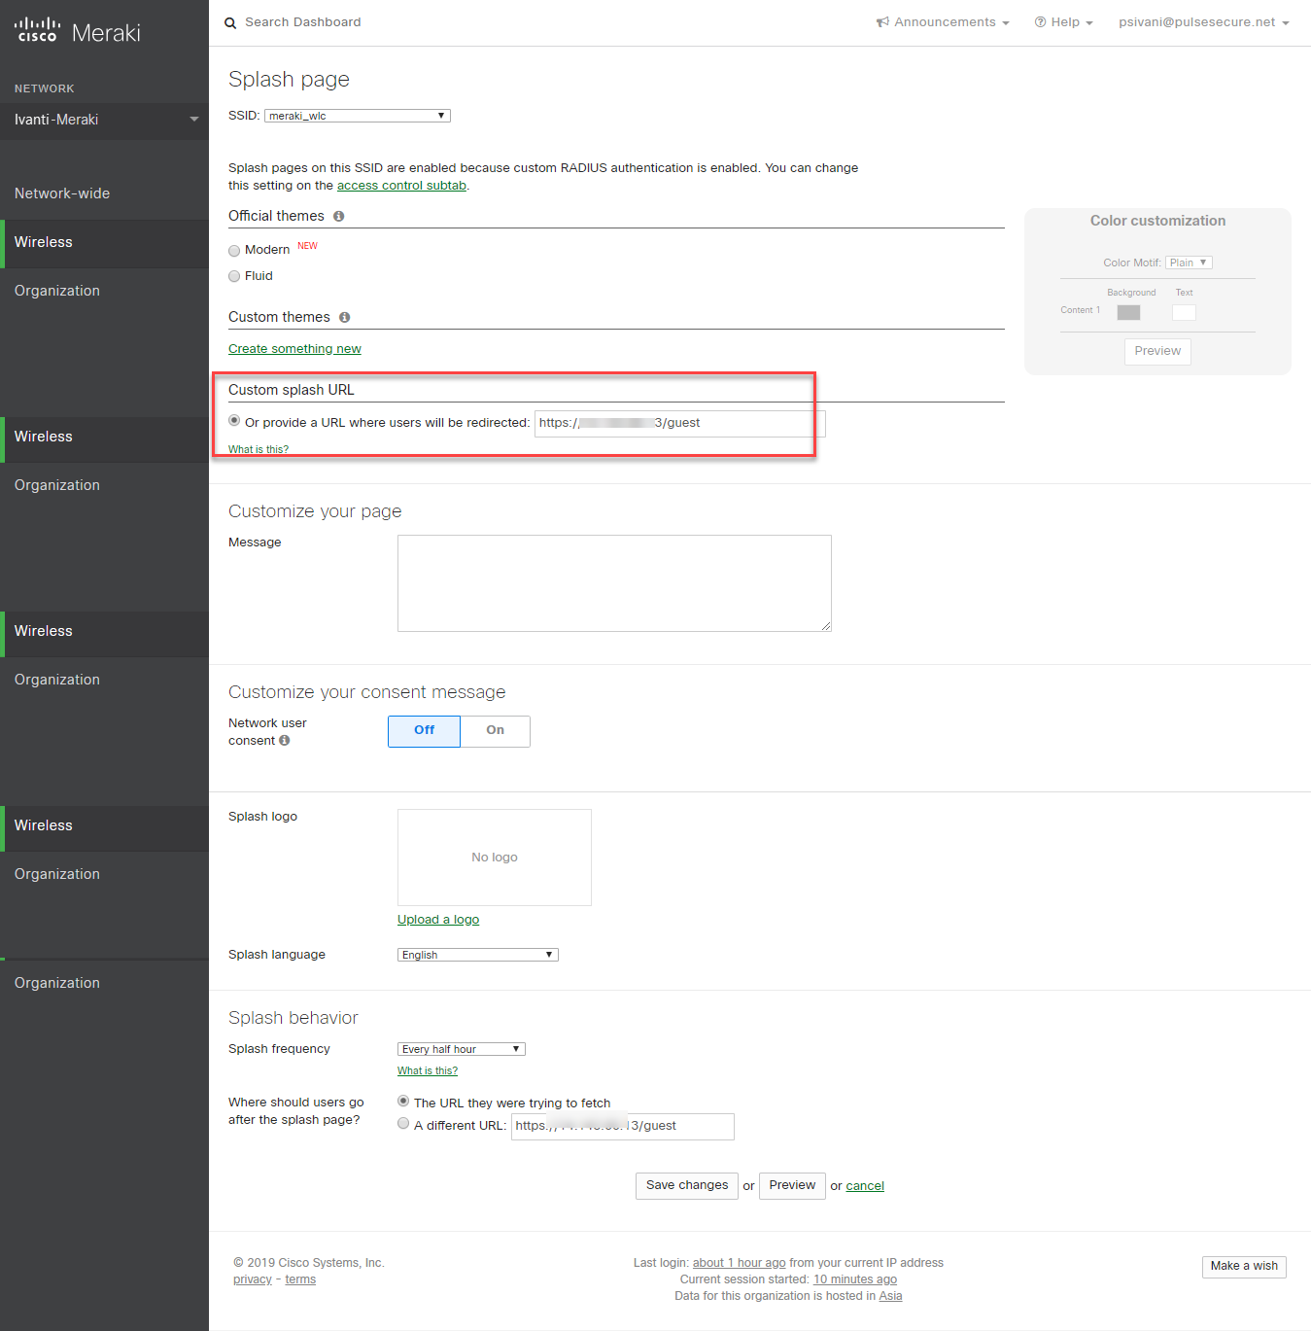Turn On network user consent
The height and width of the screenshot is (1331, 1311).
[495, 730]
